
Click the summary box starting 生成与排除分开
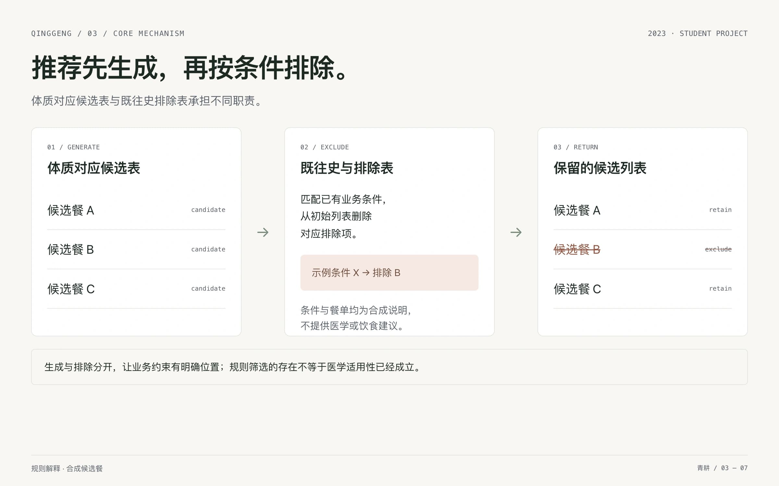pos(389,367)
